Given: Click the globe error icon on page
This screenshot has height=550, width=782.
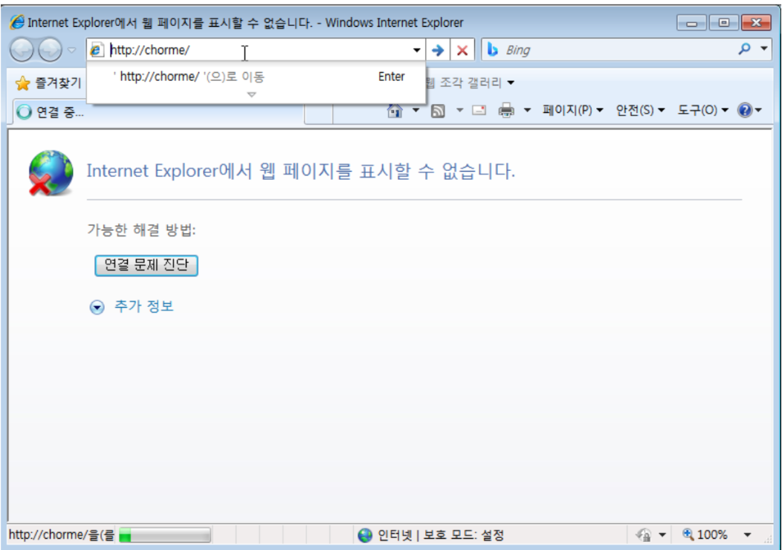Looking at the screenshot, I should pyautogui.click(x=51, y=172).
